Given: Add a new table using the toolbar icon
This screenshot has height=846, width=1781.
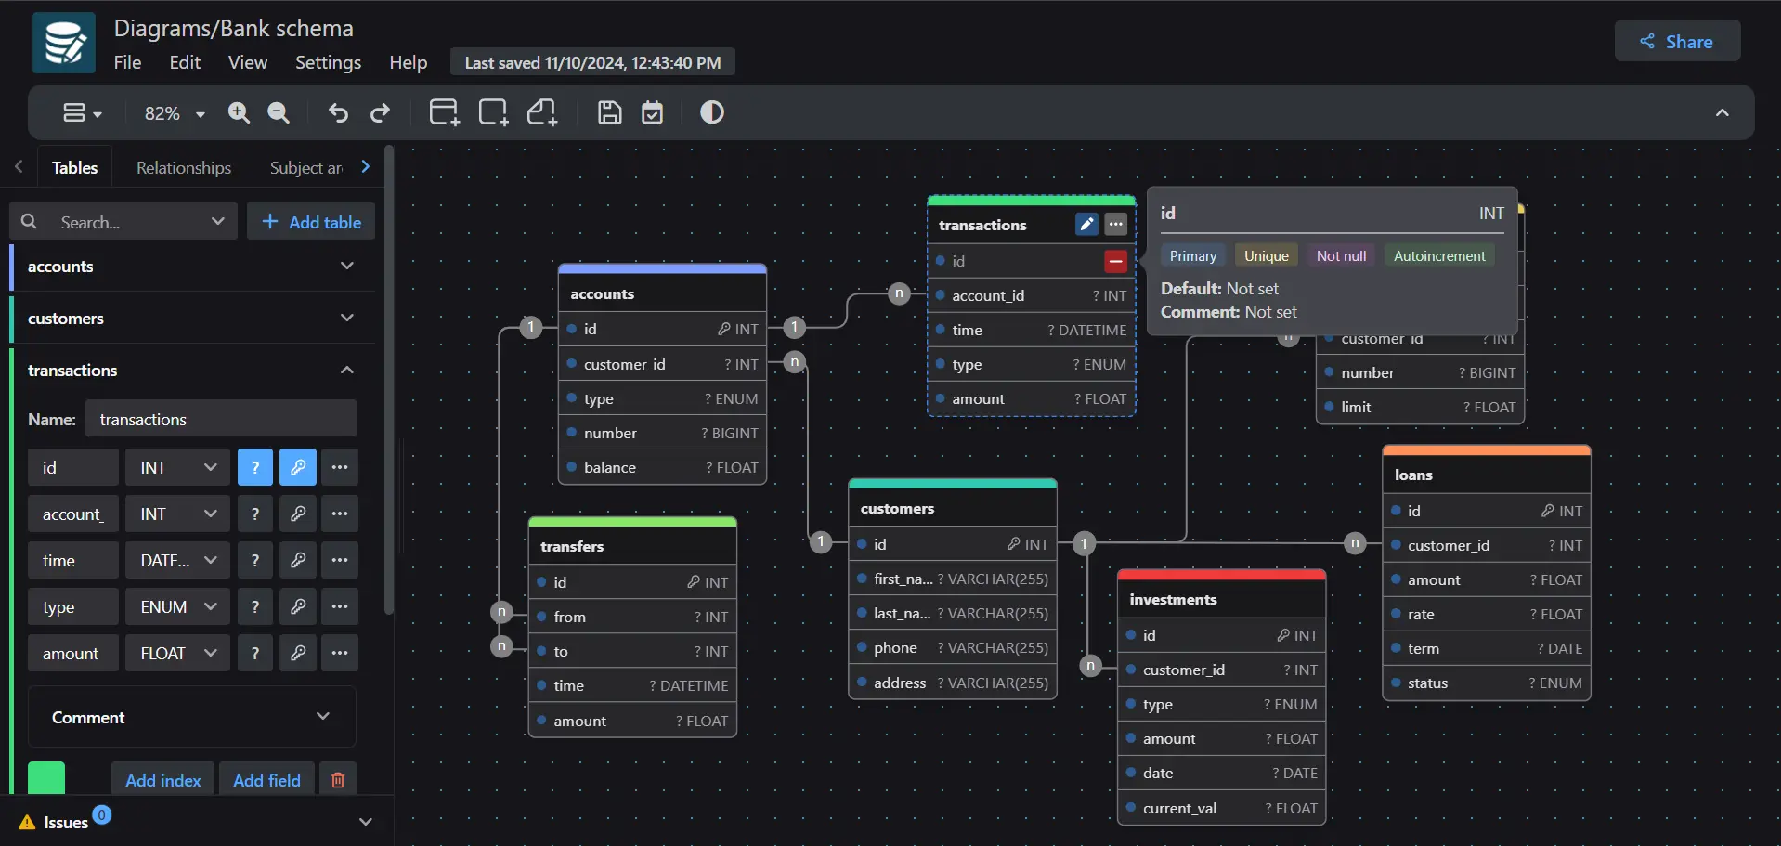Looking at the screenshot, I should [443, 112].
